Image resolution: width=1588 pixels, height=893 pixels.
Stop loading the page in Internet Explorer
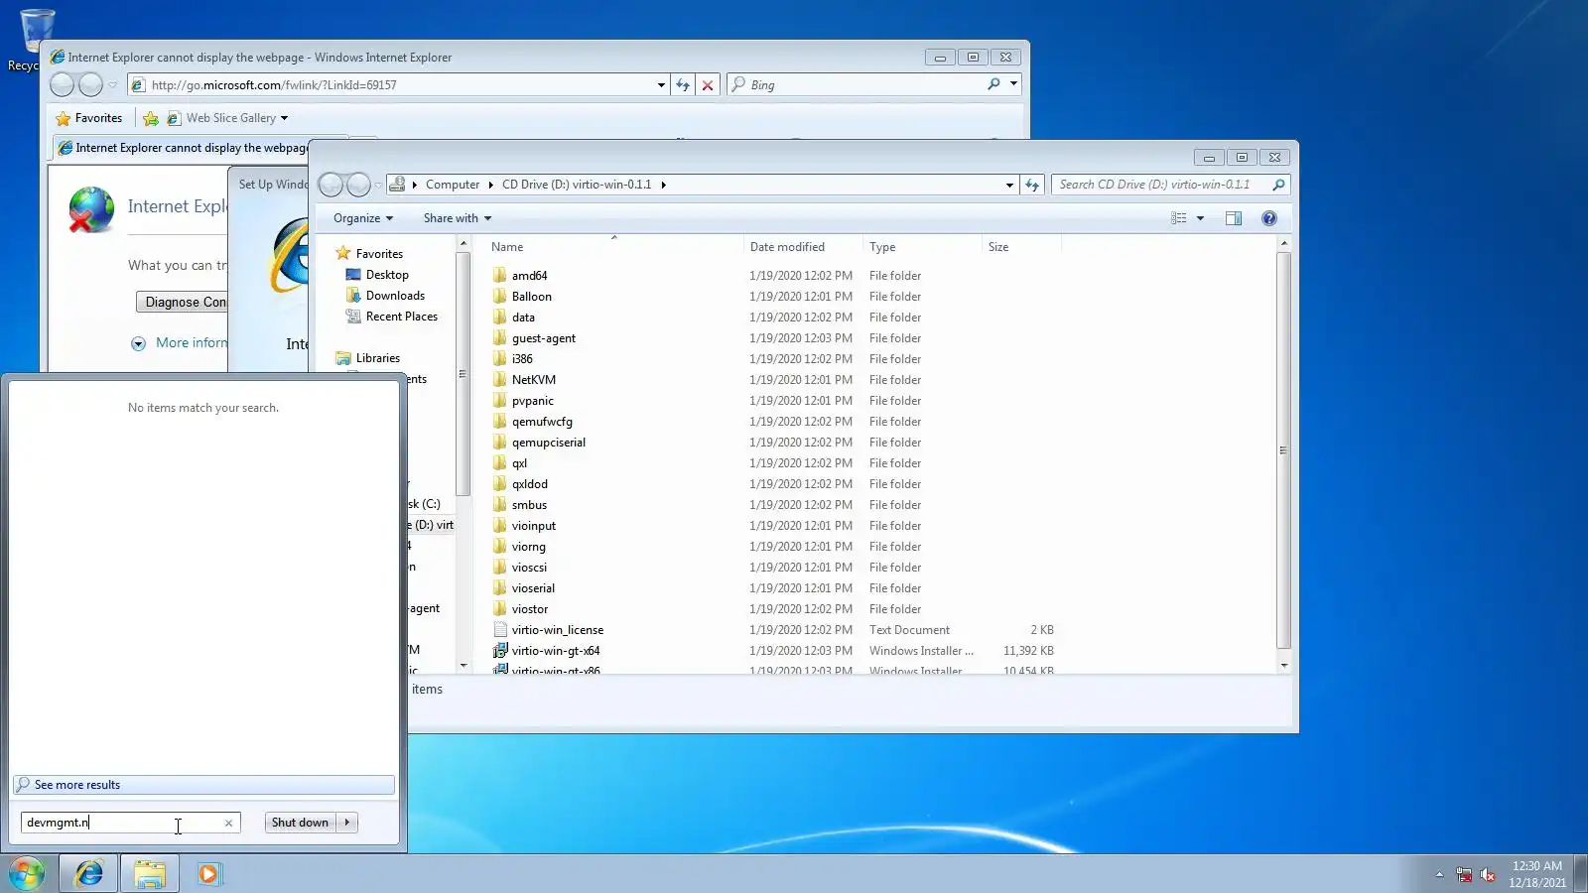(708, 85)
